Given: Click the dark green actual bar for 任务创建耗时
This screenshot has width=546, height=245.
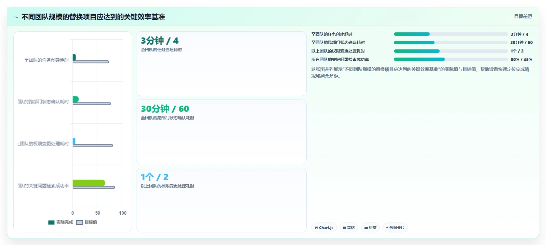Looking at the screenshot, I should coord(74,57).
